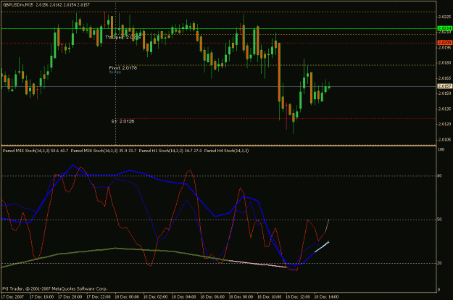Click the "Period H4 Stoch(14,3,3)" indicator label
The width and height of the screenshot is (453, 300).
(x=226, y=151)
